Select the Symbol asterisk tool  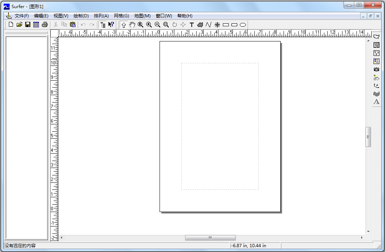[217, 24]
